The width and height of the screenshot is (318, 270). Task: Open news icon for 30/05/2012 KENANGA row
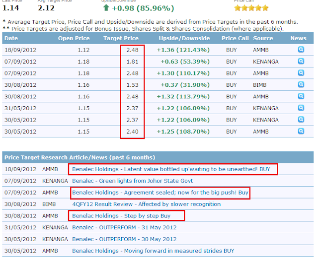tap(301, 120)
